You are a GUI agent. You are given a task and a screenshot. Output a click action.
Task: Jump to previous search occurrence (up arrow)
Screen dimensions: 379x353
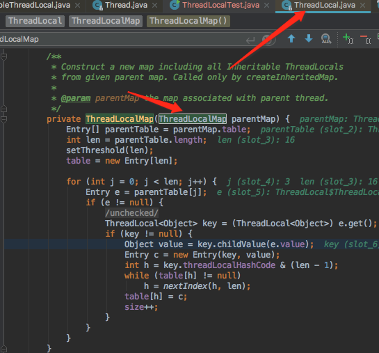coord(291,38)
